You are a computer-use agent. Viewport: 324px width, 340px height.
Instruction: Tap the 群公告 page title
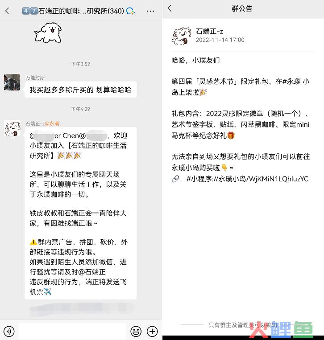(242, 8)
